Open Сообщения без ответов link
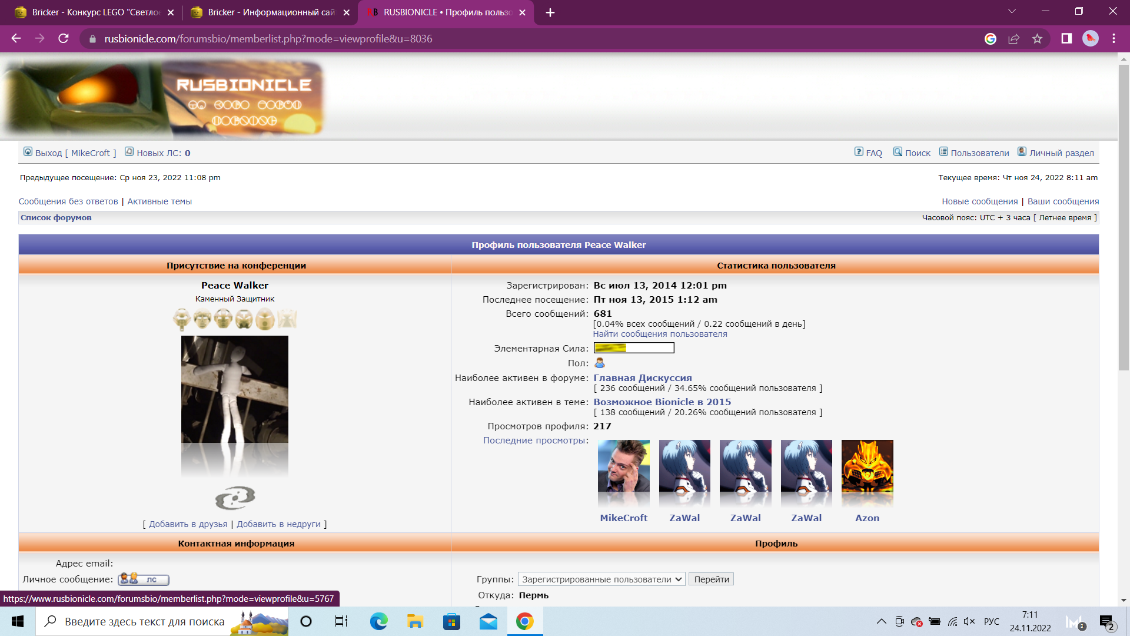Image resolution: width=1130 pixels, height=636 pixels. pyautogui.click(x=68, y=201)
